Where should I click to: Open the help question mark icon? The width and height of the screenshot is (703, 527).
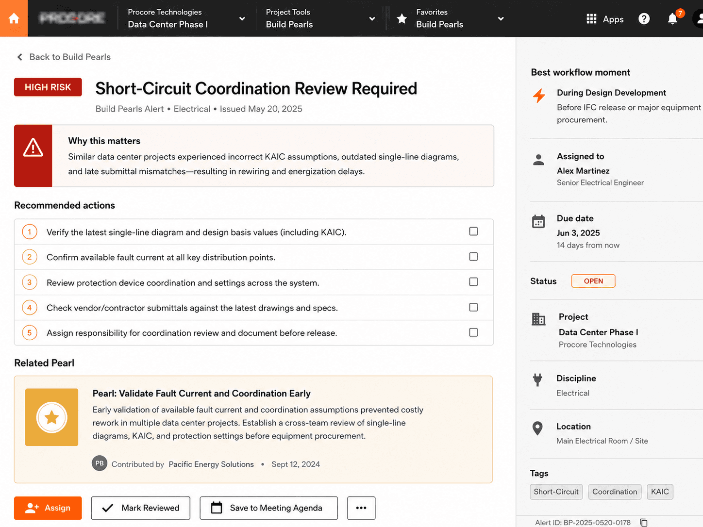click(644, 19)
